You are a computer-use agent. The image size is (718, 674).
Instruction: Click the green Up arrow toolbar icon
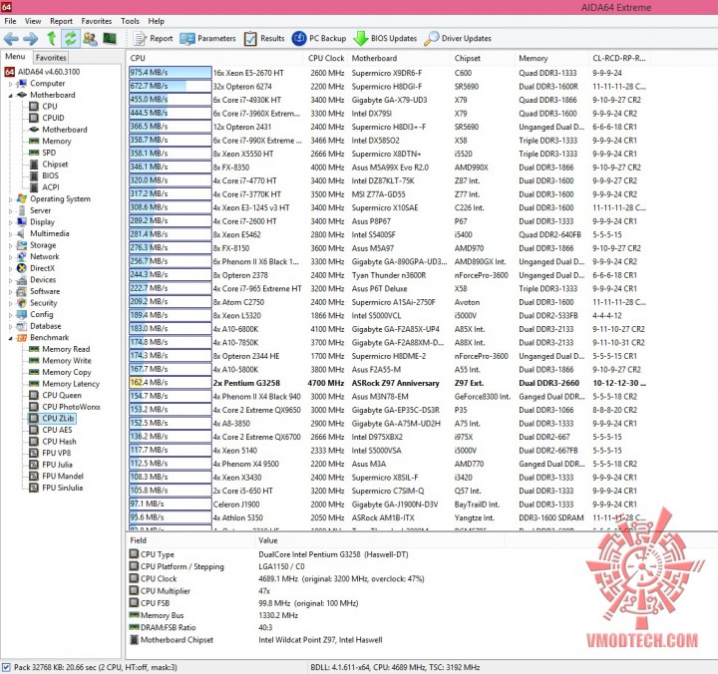click(x=51, y=39)
